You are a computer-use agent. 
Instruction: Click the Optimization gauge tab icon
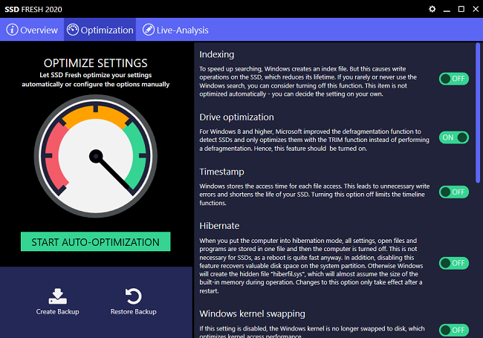tap(73, 30)
